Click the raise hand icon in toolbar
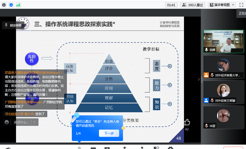 coord(80,148)
